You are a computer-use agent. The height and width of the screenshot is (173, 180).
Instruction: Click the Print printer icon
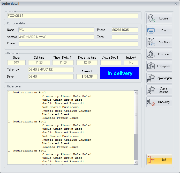click(151, 31)
